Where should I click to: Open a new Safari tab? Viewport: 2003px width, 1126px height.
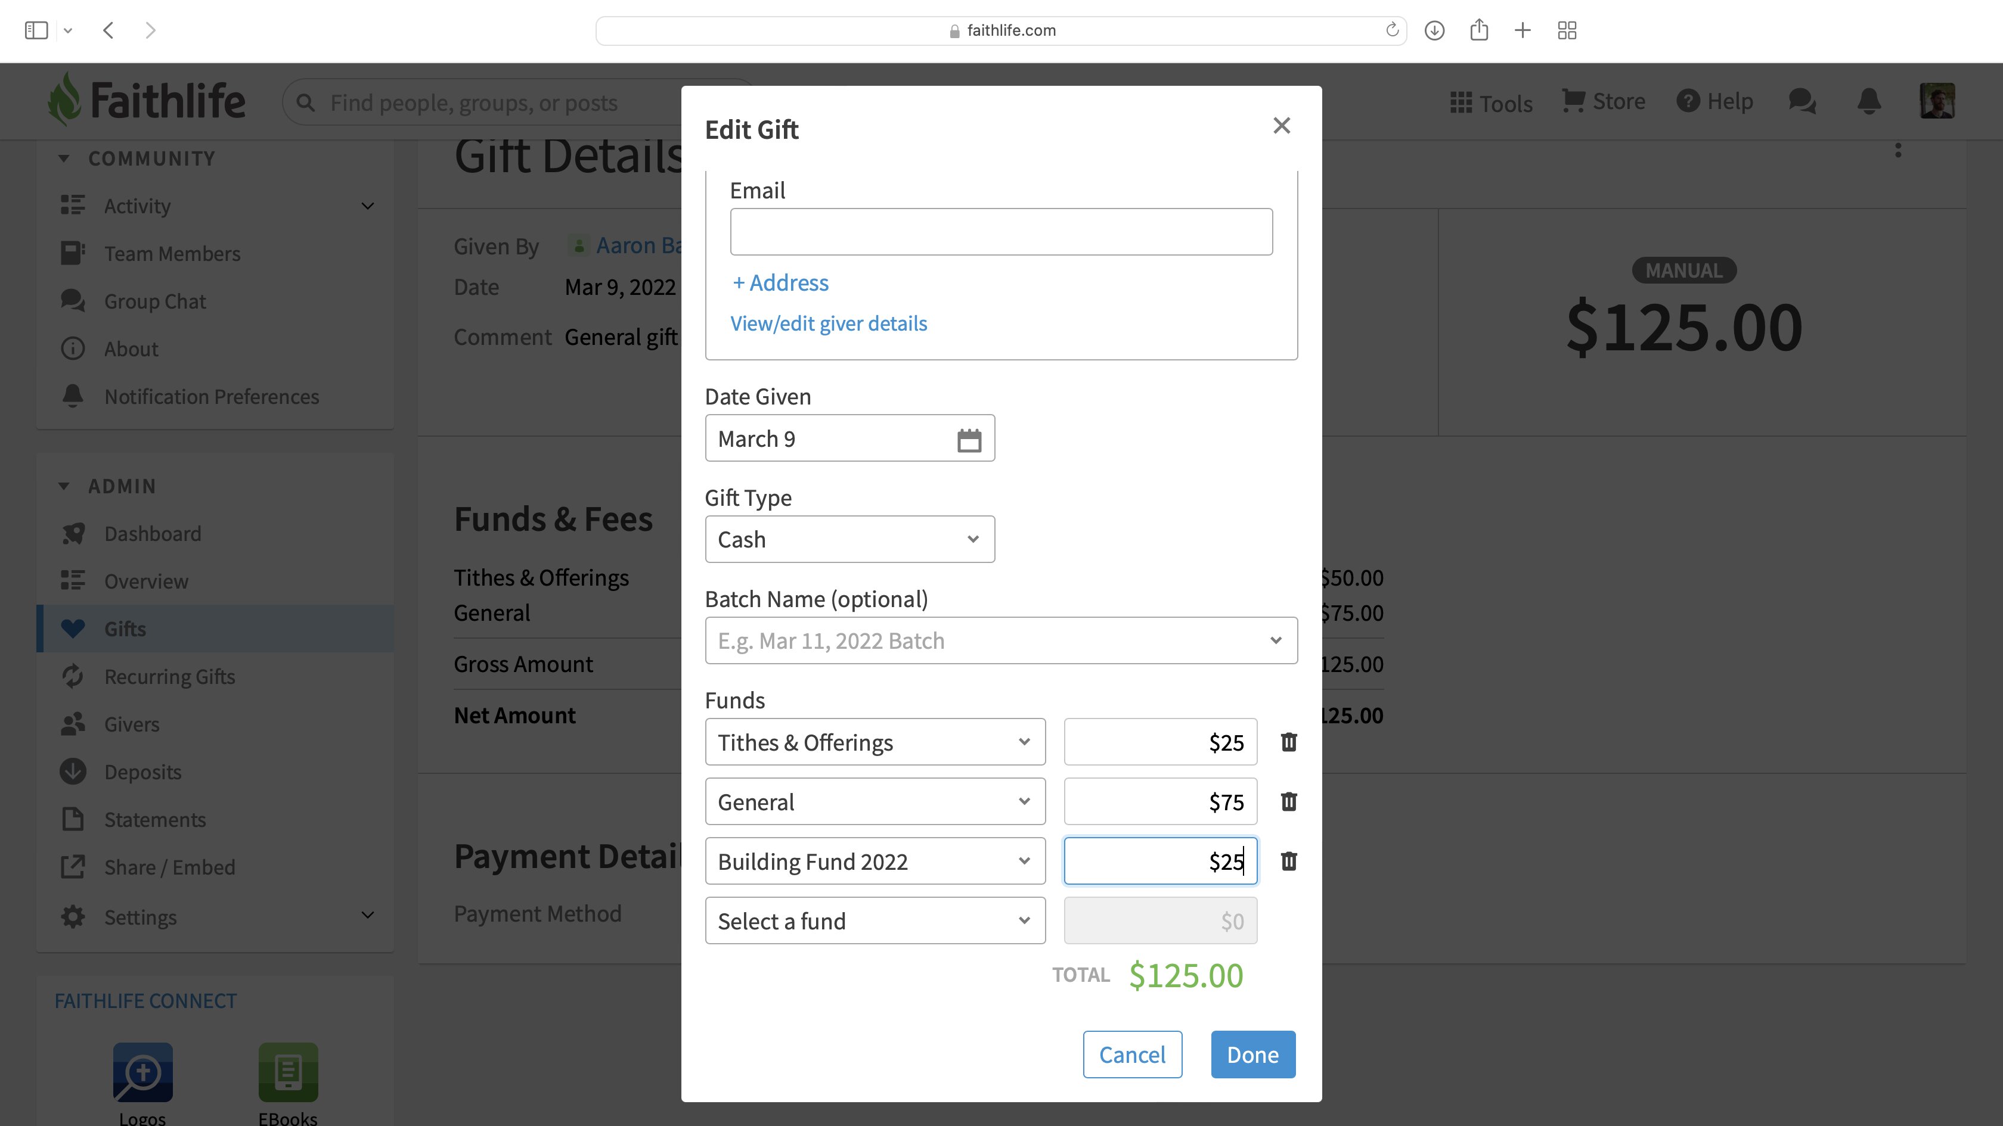(x=1523, y=30)
